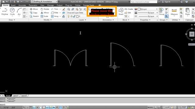Choose the Hatch tool in Draw panel
The width and height of the screenshot is (195, 109).
(x=24, y=16)
